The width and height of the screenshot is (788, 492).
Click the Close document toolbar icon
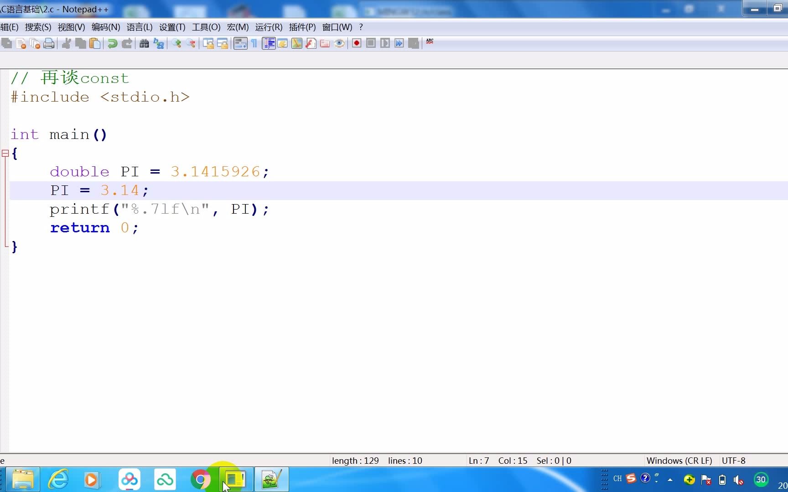click(21, 43)
